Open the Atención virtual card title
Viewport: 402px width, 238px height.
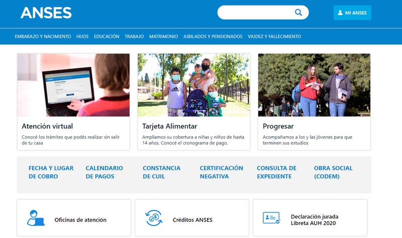(x=47, y=126)
